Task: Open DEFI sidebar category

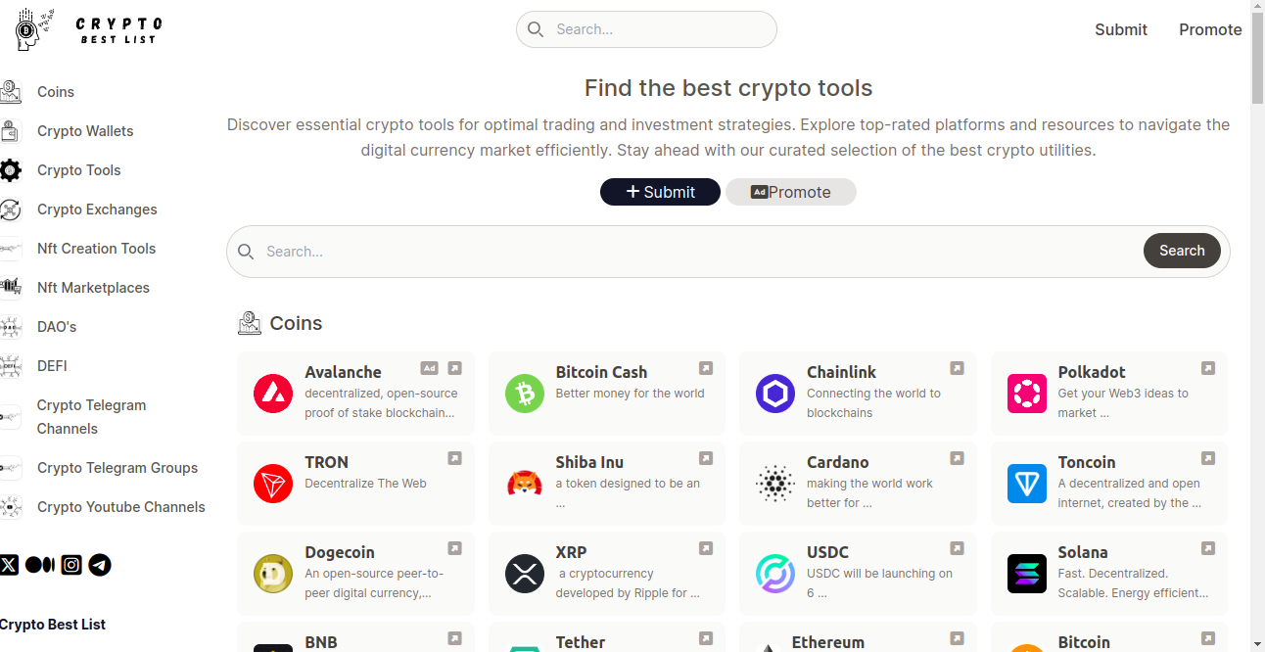Action: tap(52, 366)
